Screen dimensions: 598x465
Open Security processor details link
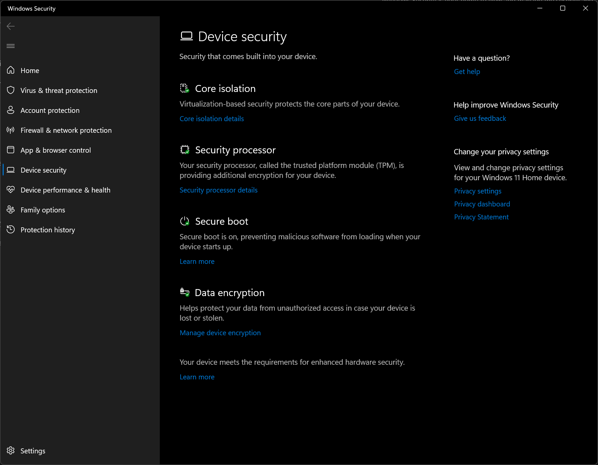(218, 190)
